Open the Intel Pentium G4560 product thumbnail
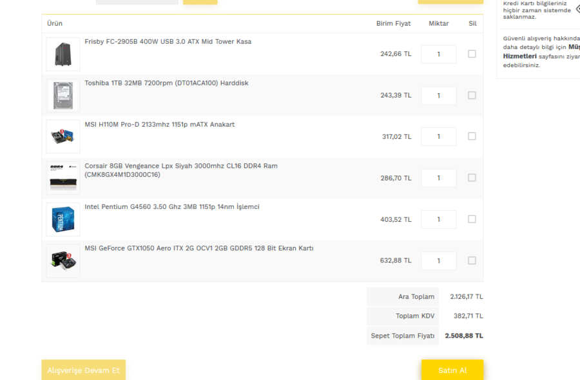Image resolution: width=580 pixels, height=380 pixels. click(x=63, y=219)
